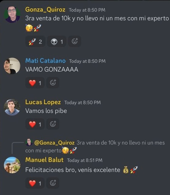Open Mati Catalano's avatar picture
The width and height of the screenshot is (170, 195).
coord(12,66)
